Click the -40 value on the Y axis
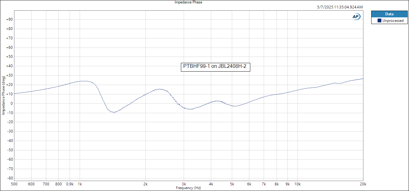 (x=9, y=141)
